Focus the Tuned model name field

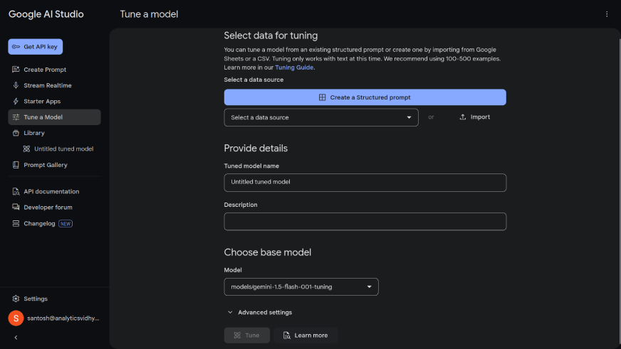point(365,183)
